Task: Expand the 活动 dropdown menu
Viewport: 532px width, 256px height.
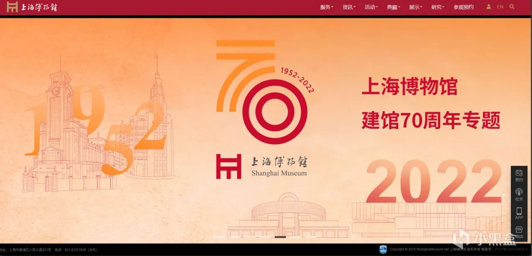Action: point(371,7)
